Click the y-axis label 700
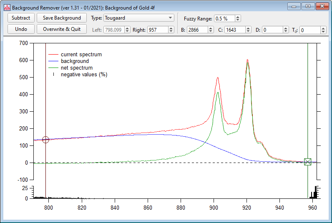Viewport: 332px width, 223px height. point(23,43)
